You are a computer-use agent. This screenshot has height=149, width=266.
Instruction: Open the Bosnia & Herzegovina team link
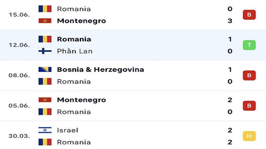pos(100,70)
